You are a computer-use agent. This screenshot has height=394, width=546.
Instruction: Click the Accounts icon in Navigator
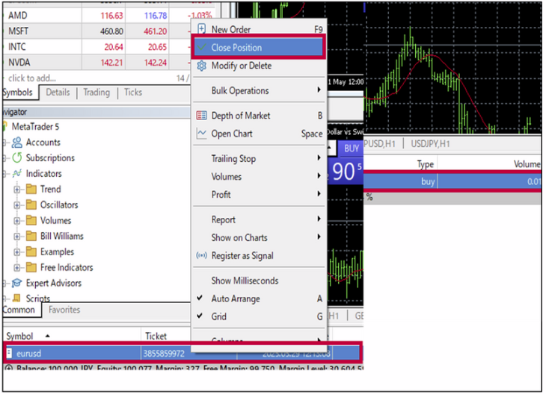tap(17, 143)
